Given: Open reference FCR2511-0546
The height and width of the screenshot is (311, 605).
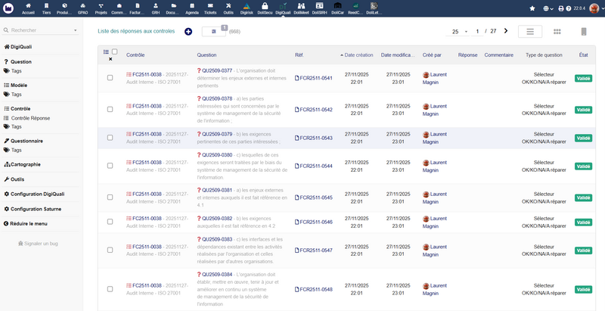Looking at the screenshot, I should pos(313,222).
